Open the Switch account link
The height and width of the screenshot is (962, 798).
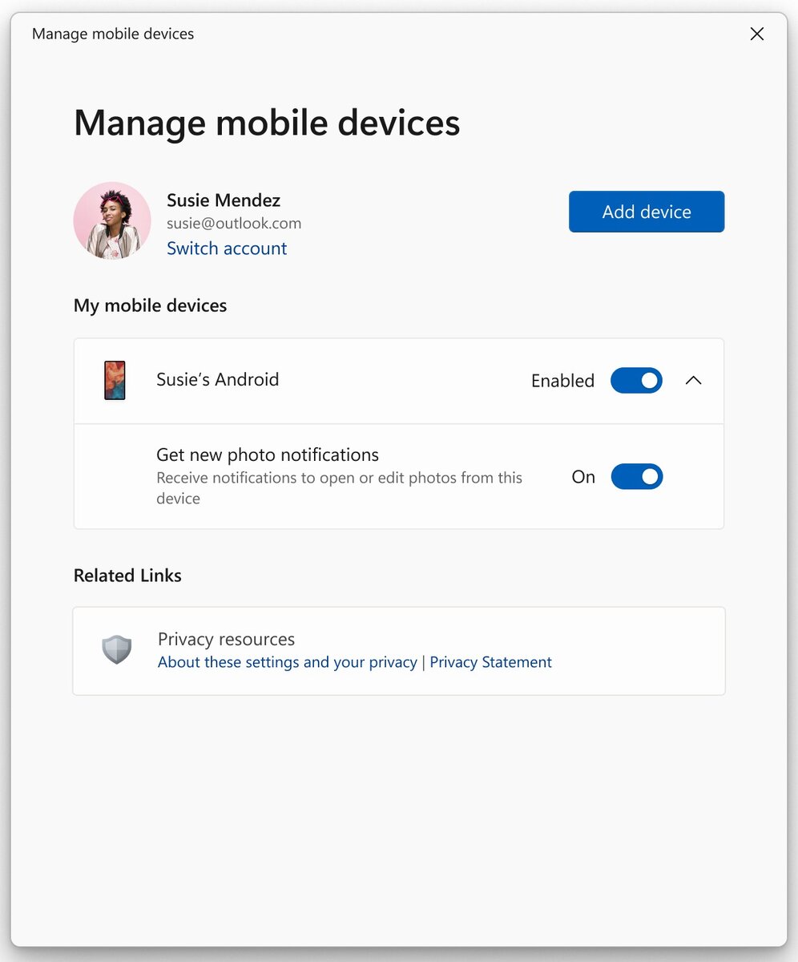click(x=227, y=249)
